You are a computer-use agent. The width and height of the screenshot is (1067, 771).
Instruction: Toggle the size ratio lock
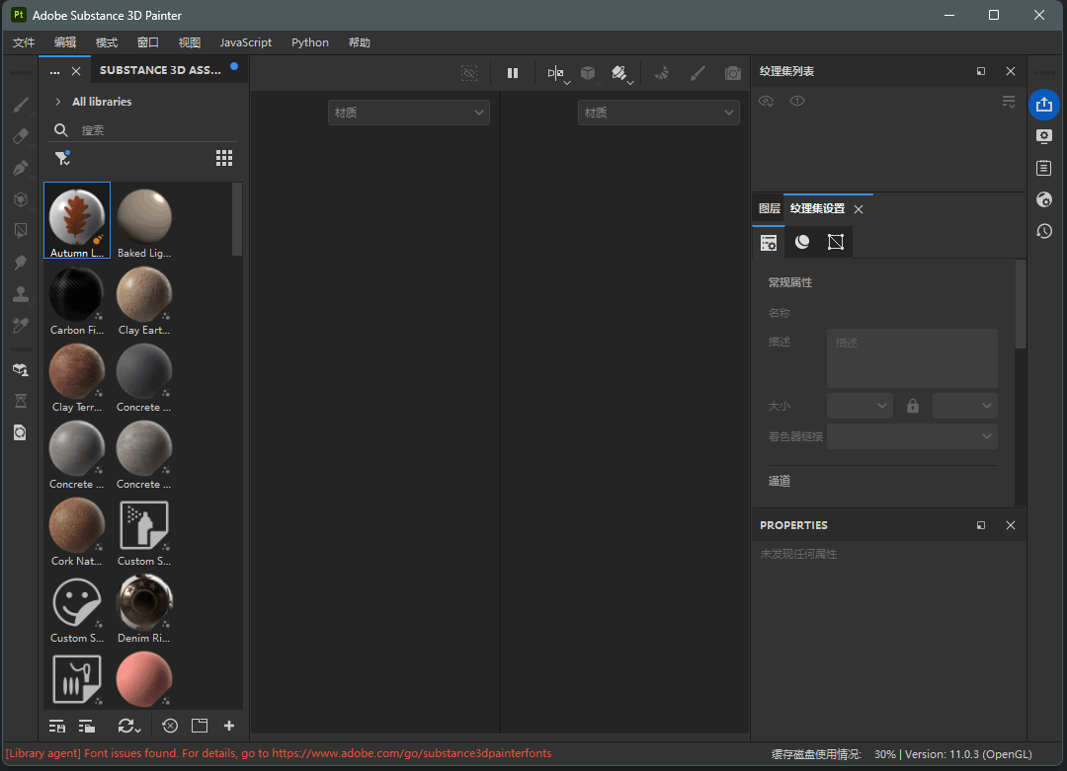913,406
